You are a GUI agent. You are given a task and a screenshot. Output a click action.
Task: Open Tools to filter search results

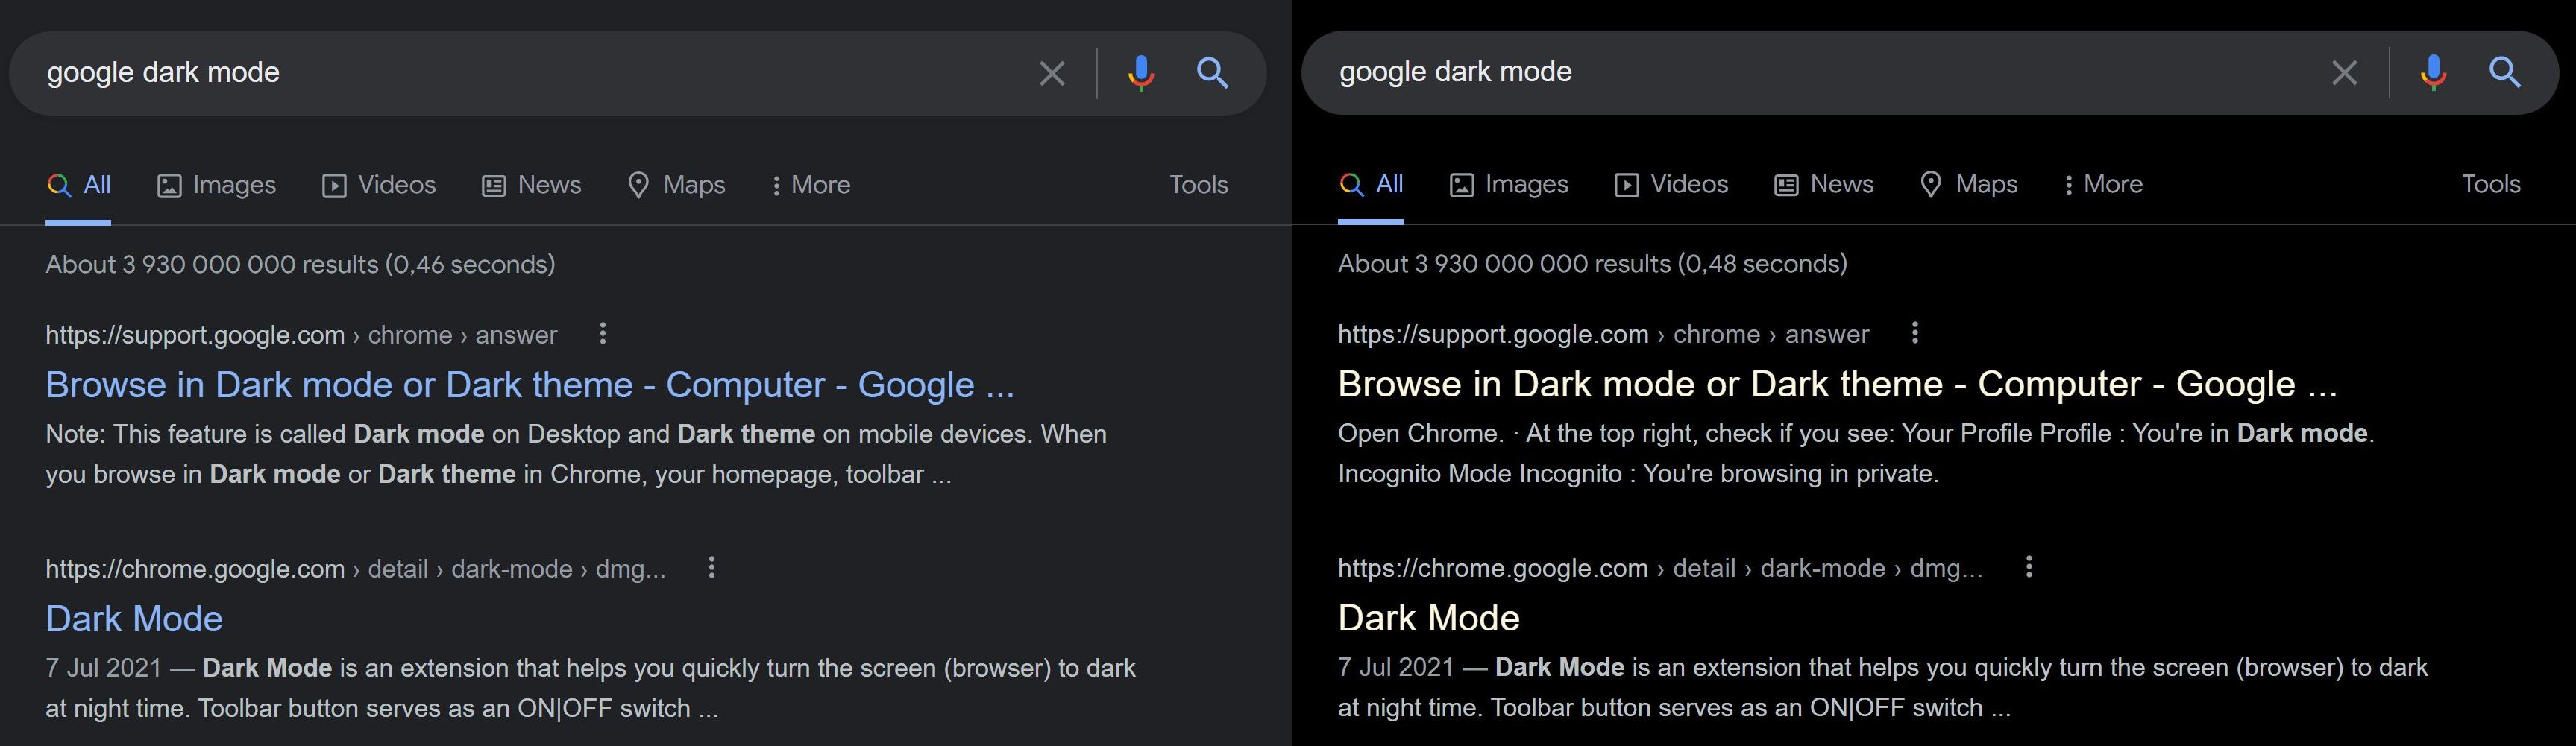(1198, 185)
